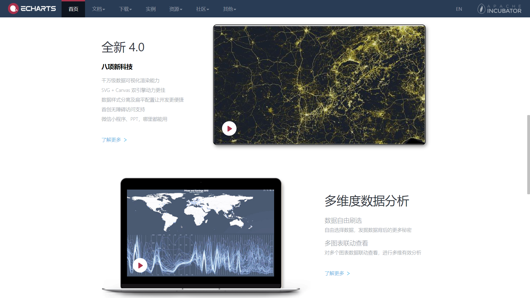Play the laptop data analysis video

140,265
